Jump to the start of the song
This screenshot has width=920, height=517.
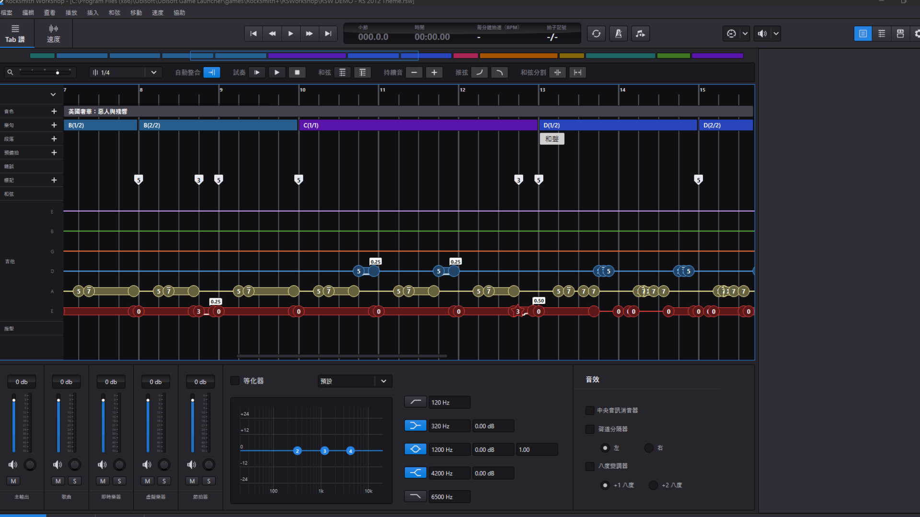coord(253,34)
